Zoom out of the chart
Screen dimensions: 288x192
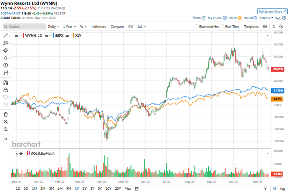tap(5, 130)
